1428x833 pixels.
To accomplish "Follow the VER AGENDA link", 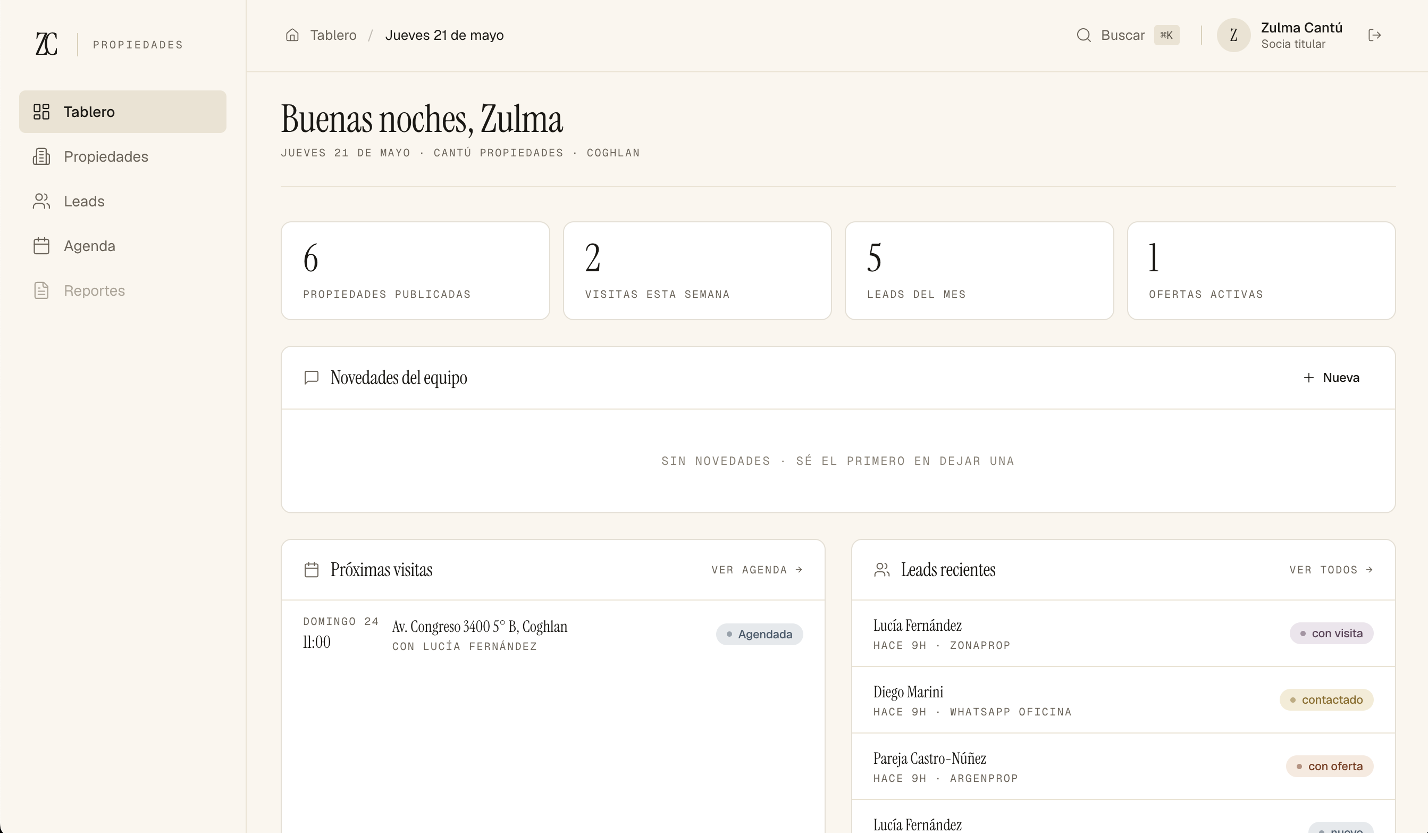I will coord(757,570).
